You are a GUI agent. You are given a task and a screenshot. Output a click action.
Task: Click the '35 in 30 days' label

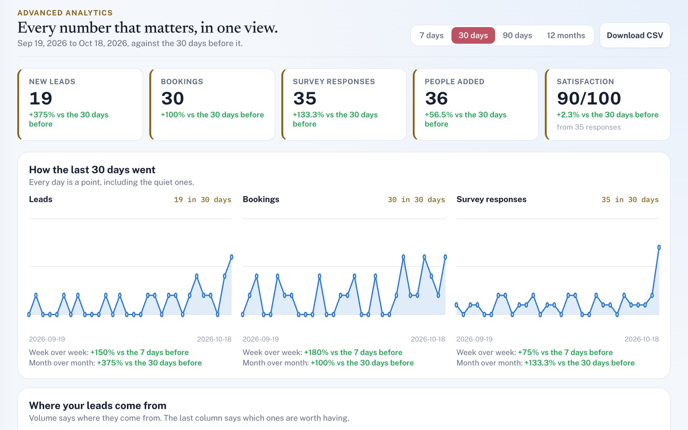point(630,200)
